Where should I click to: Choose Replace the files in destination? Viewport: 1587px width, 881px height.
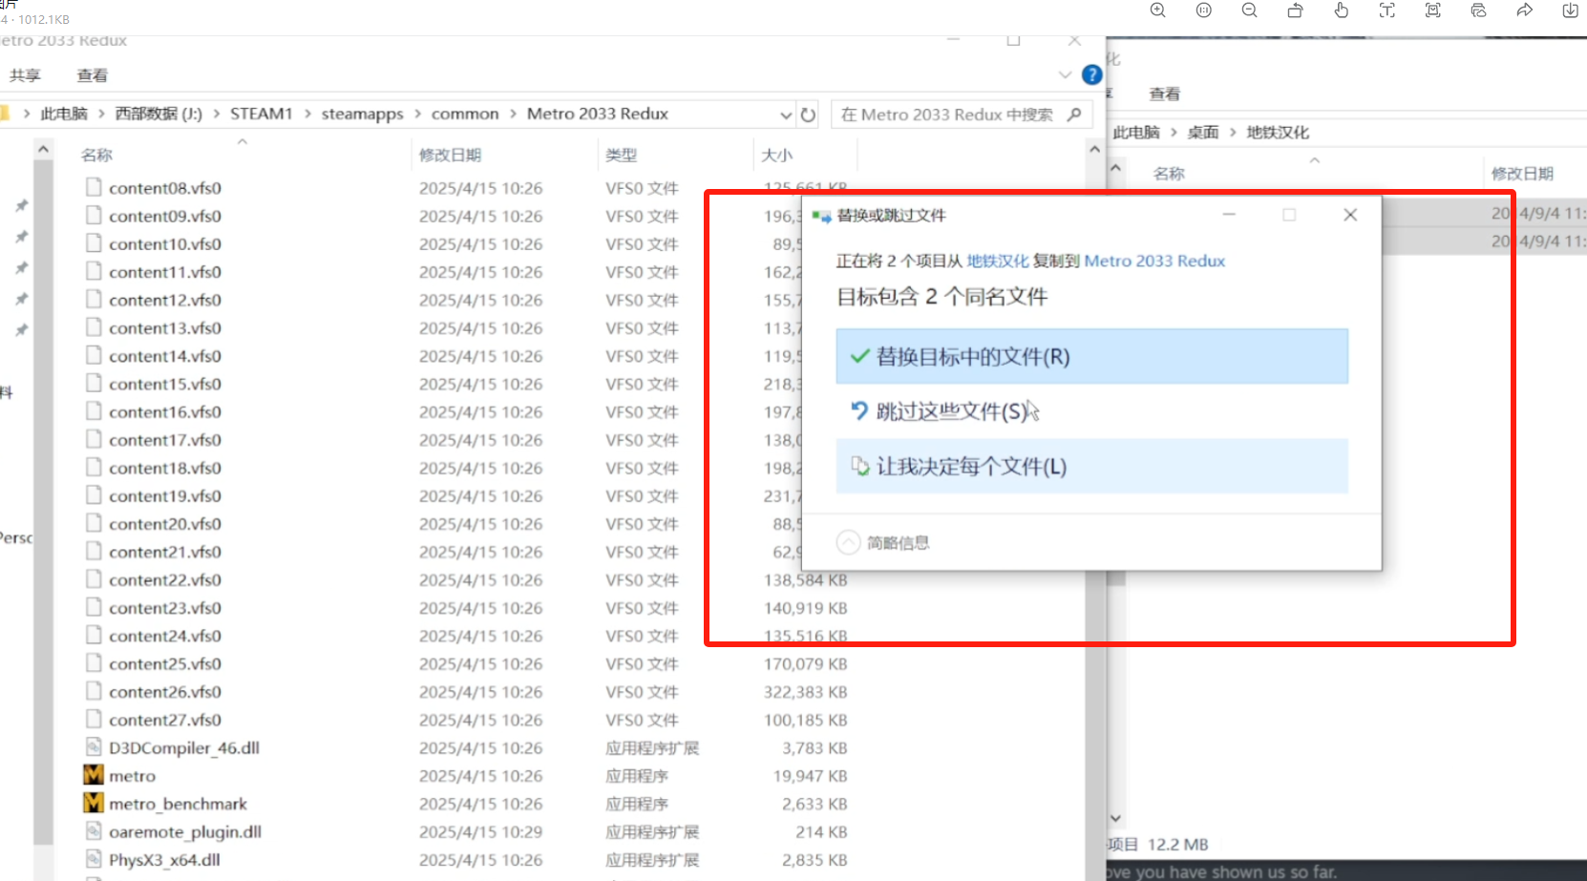1091,357
